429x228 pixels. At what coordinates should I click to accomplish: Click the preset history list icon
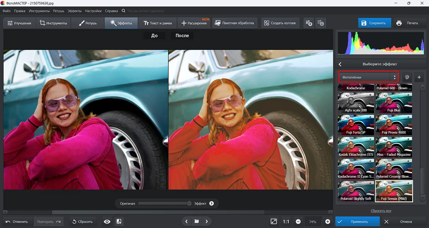click(320, 23)
